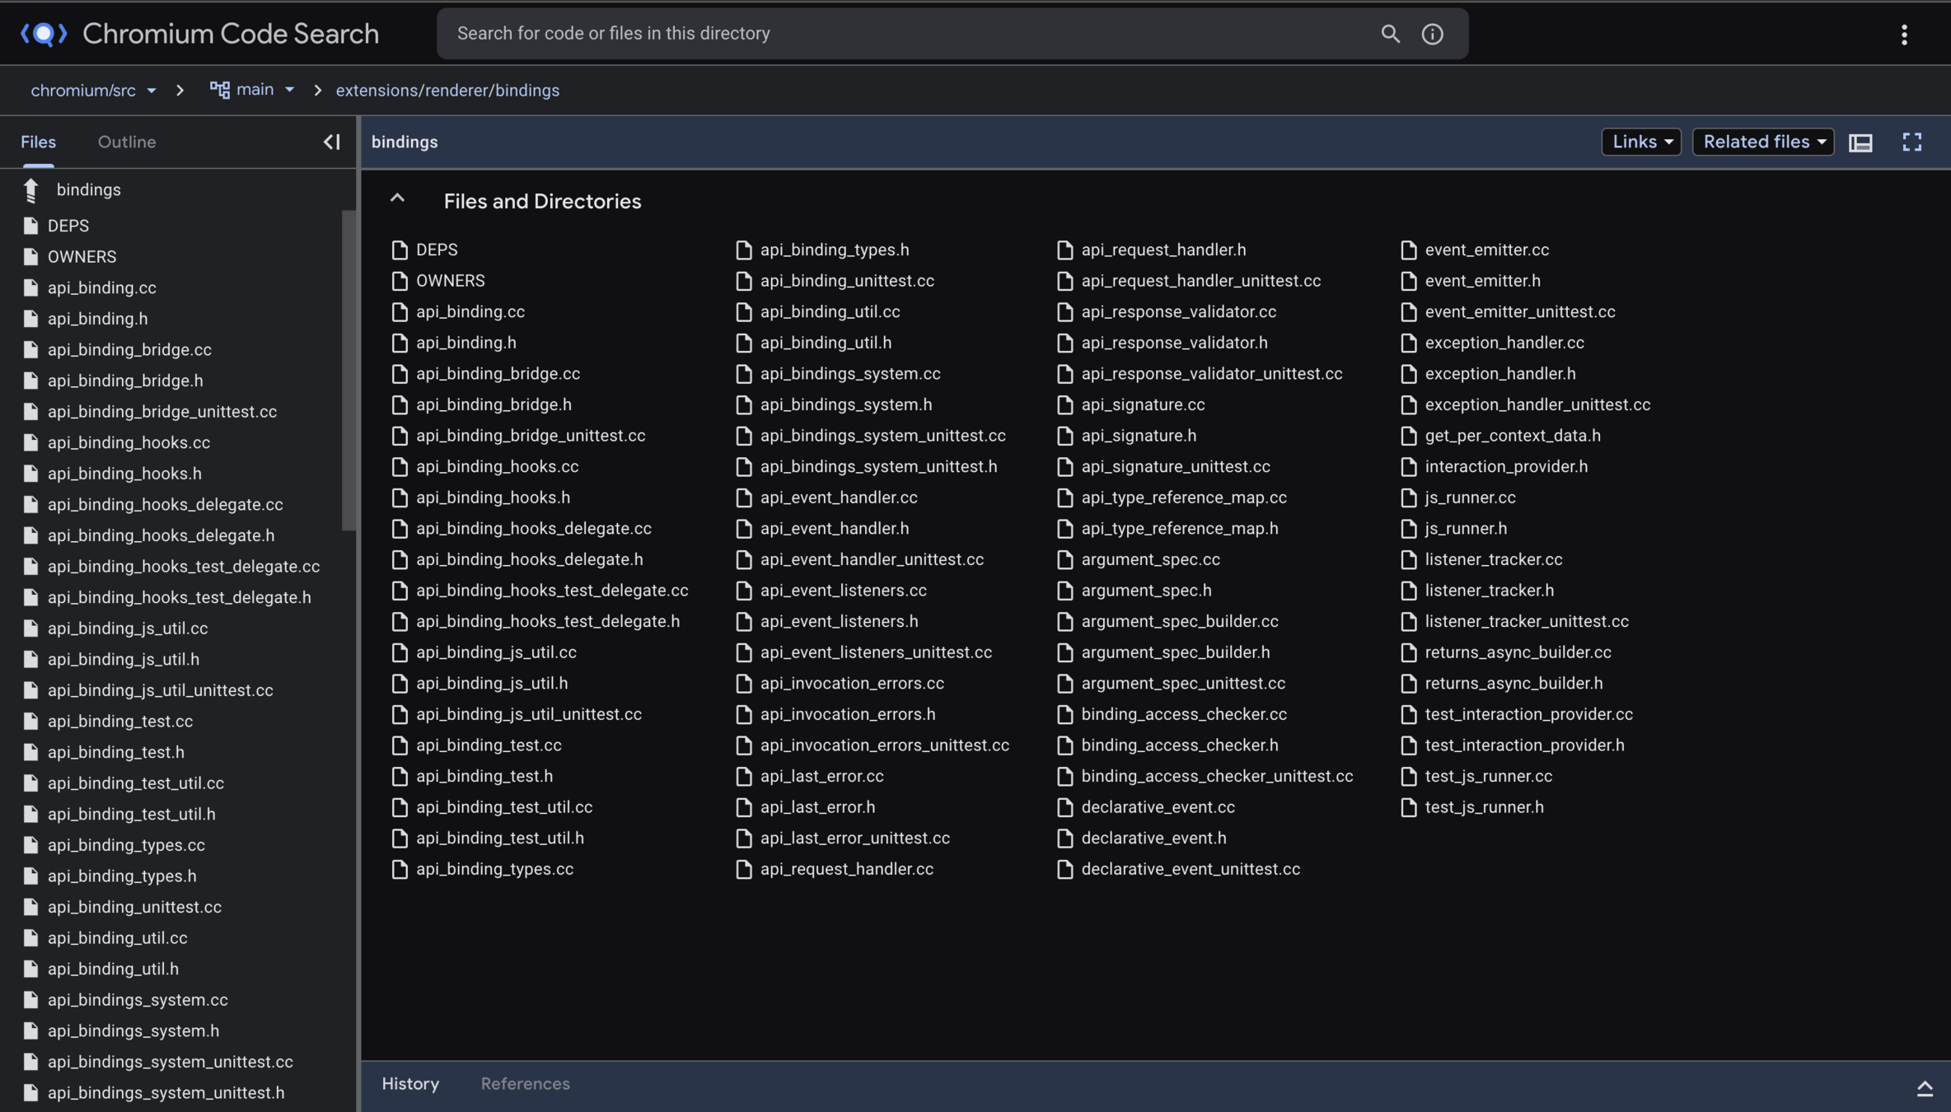The image size is (1951, 1112).
Task: Expand the bottom History panel
Action: point(1925,1088)
